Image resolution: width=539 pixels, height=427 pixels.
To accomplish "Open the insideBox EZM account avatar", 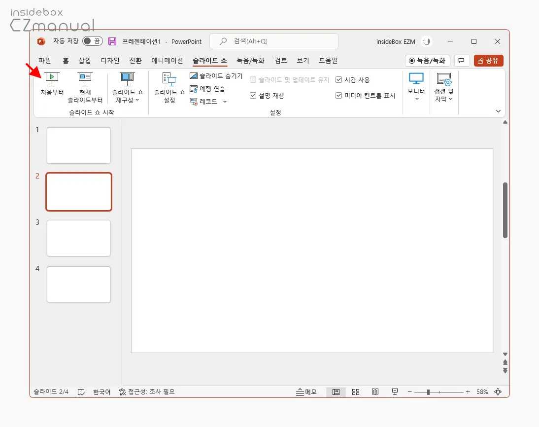I will 427,41.
